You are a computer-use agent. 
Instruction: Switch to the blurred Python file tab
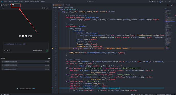tap(58, 5)
